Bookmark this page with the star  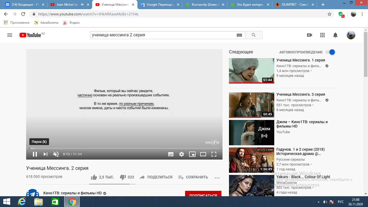click(x=329, y=14)
